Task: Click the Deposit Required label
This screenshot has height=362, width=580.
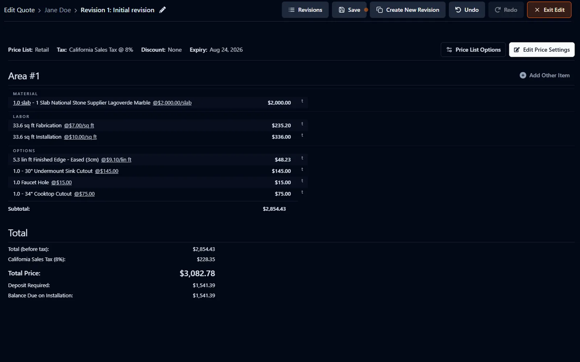Action: pos(29,285)
